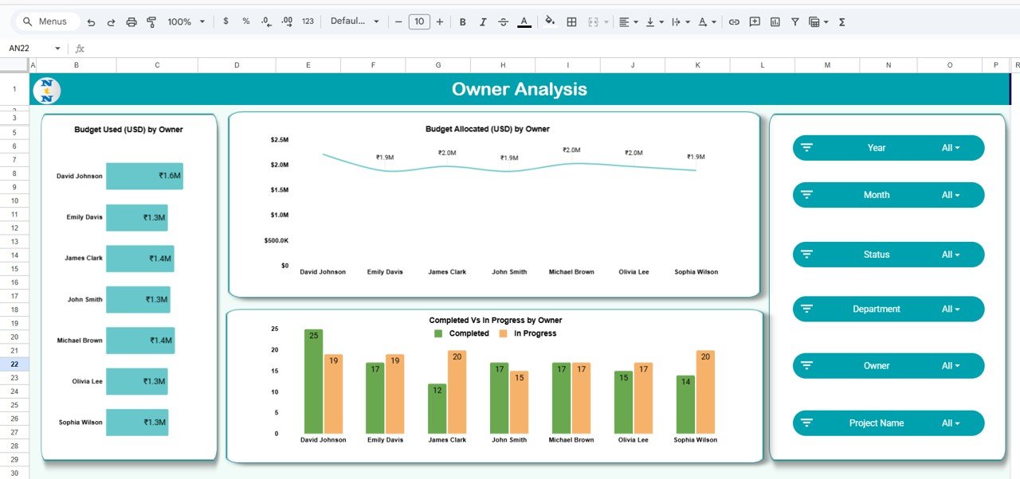Click the Insert link icon
Viewport: 1020px width, 479px height.
[734, 21]
